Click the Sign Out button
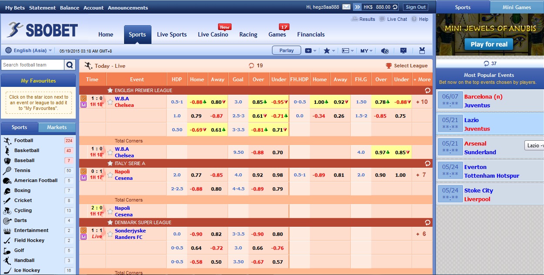The image size is (544, 275). [x=416, y=7]
